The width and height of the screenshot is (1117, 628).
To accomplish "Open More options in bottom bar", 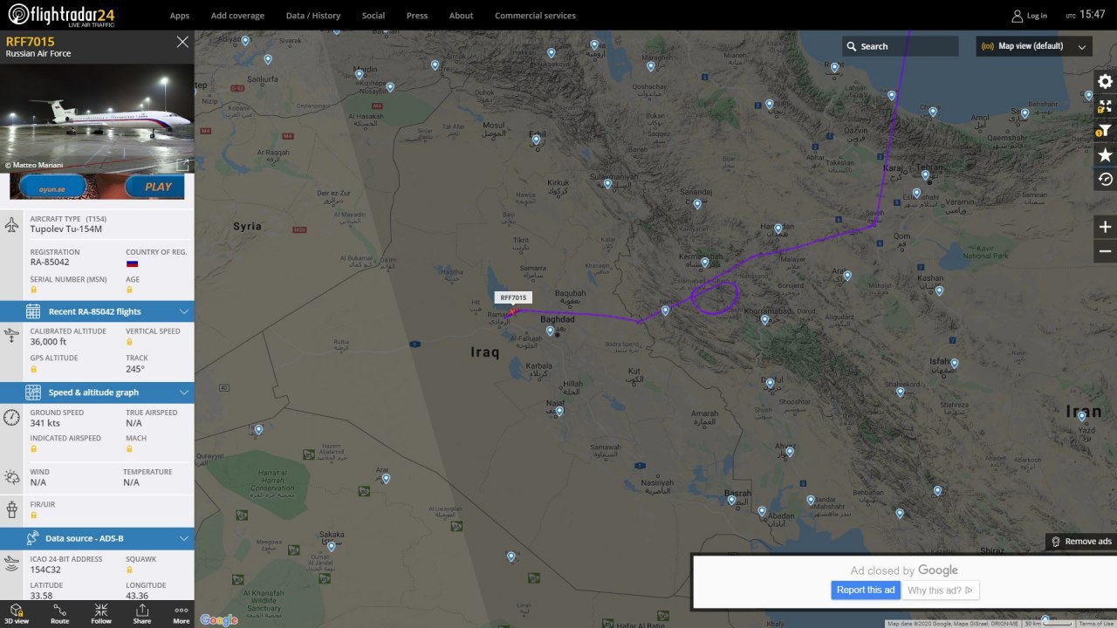I will pyautogui.click(x=181, y=614).
